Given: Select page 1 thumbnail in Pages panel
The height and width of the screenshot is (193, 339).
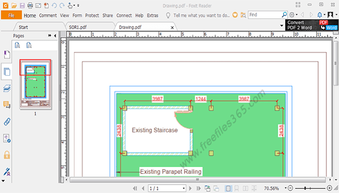Looking at the screenshot, I should tap(35, 84).
